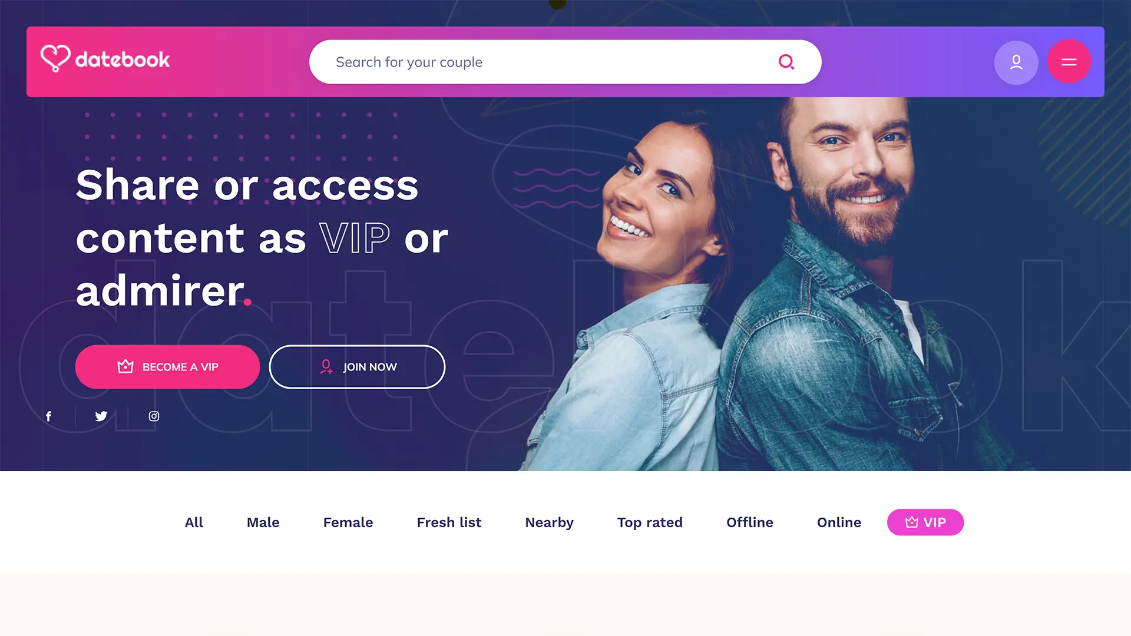
Task: Show the Fresh list tab
Action: (449, 522)
